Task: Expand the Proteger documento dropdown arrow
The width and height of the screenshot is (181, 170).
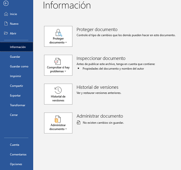Action: [x=66, y=43]
